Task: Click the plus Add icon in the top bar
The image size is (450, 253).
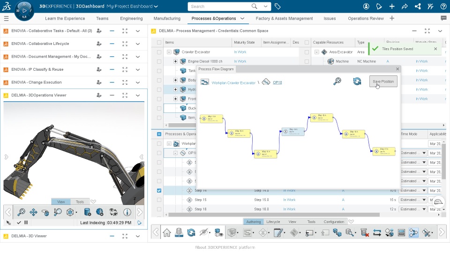Action: 392,6
